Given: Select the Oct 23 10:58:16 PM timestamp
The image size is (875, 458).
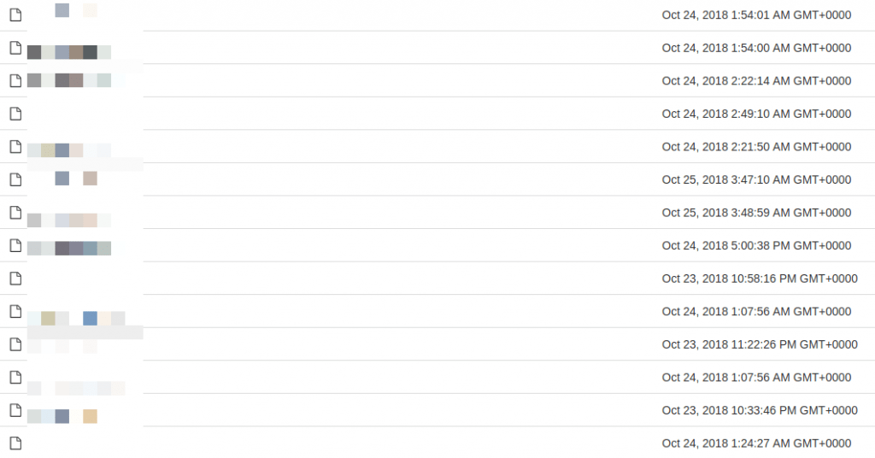Looking at the screenshot, I should tap(760, 279).
